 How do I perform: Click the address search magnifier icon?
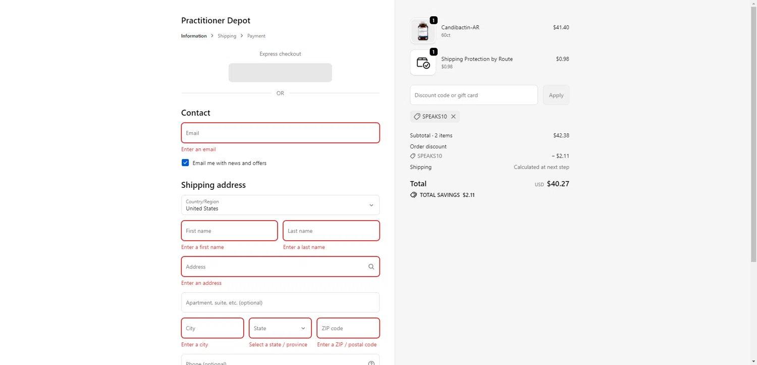(371, 267)
